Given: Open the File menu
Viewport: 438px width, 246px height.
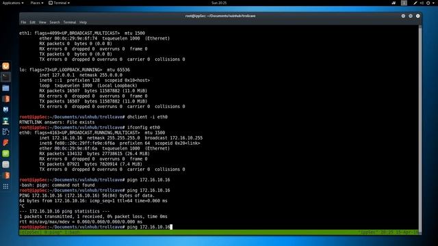Looking at the screenshot, I should point(23,23).
